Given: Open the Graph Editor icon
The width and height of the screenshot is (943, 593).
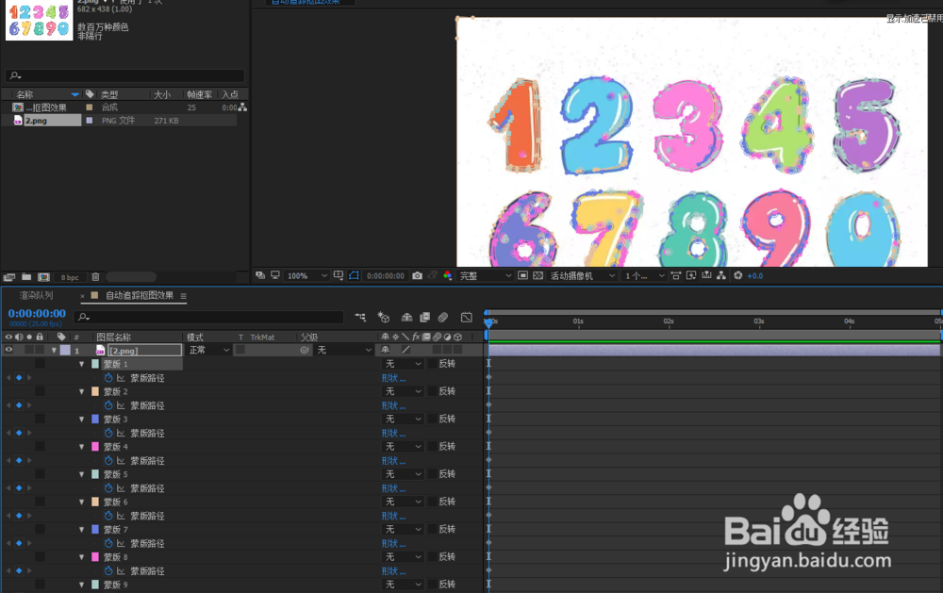Looking at the screenshot, I should [467, 317].
